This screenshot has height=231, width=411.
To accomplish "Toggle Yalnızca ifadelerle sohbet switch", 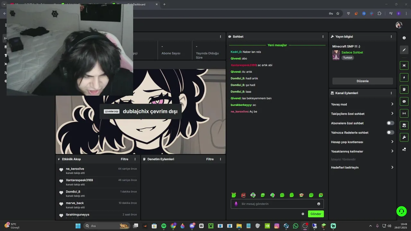I will click(390, 133).
